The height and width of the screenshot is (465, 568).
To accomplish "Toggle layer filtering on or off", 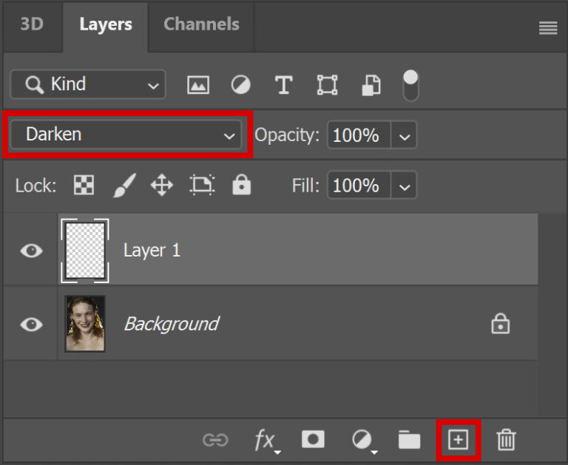I will [410, 85].
